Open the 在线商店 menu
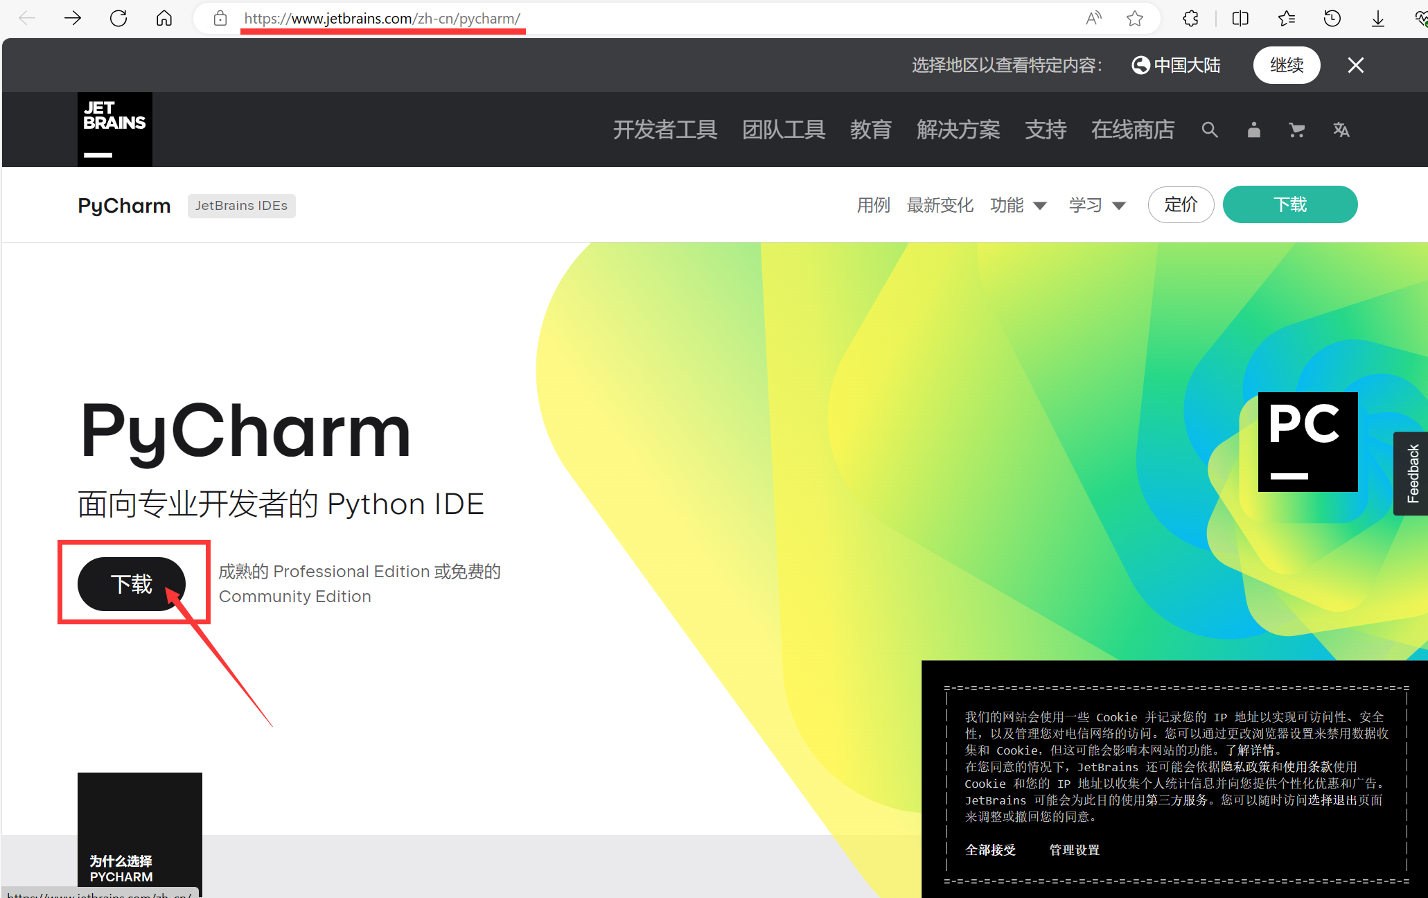The width and height of the screenshot is (1428, 898). pyautogui.click(x=1132, y=130)
